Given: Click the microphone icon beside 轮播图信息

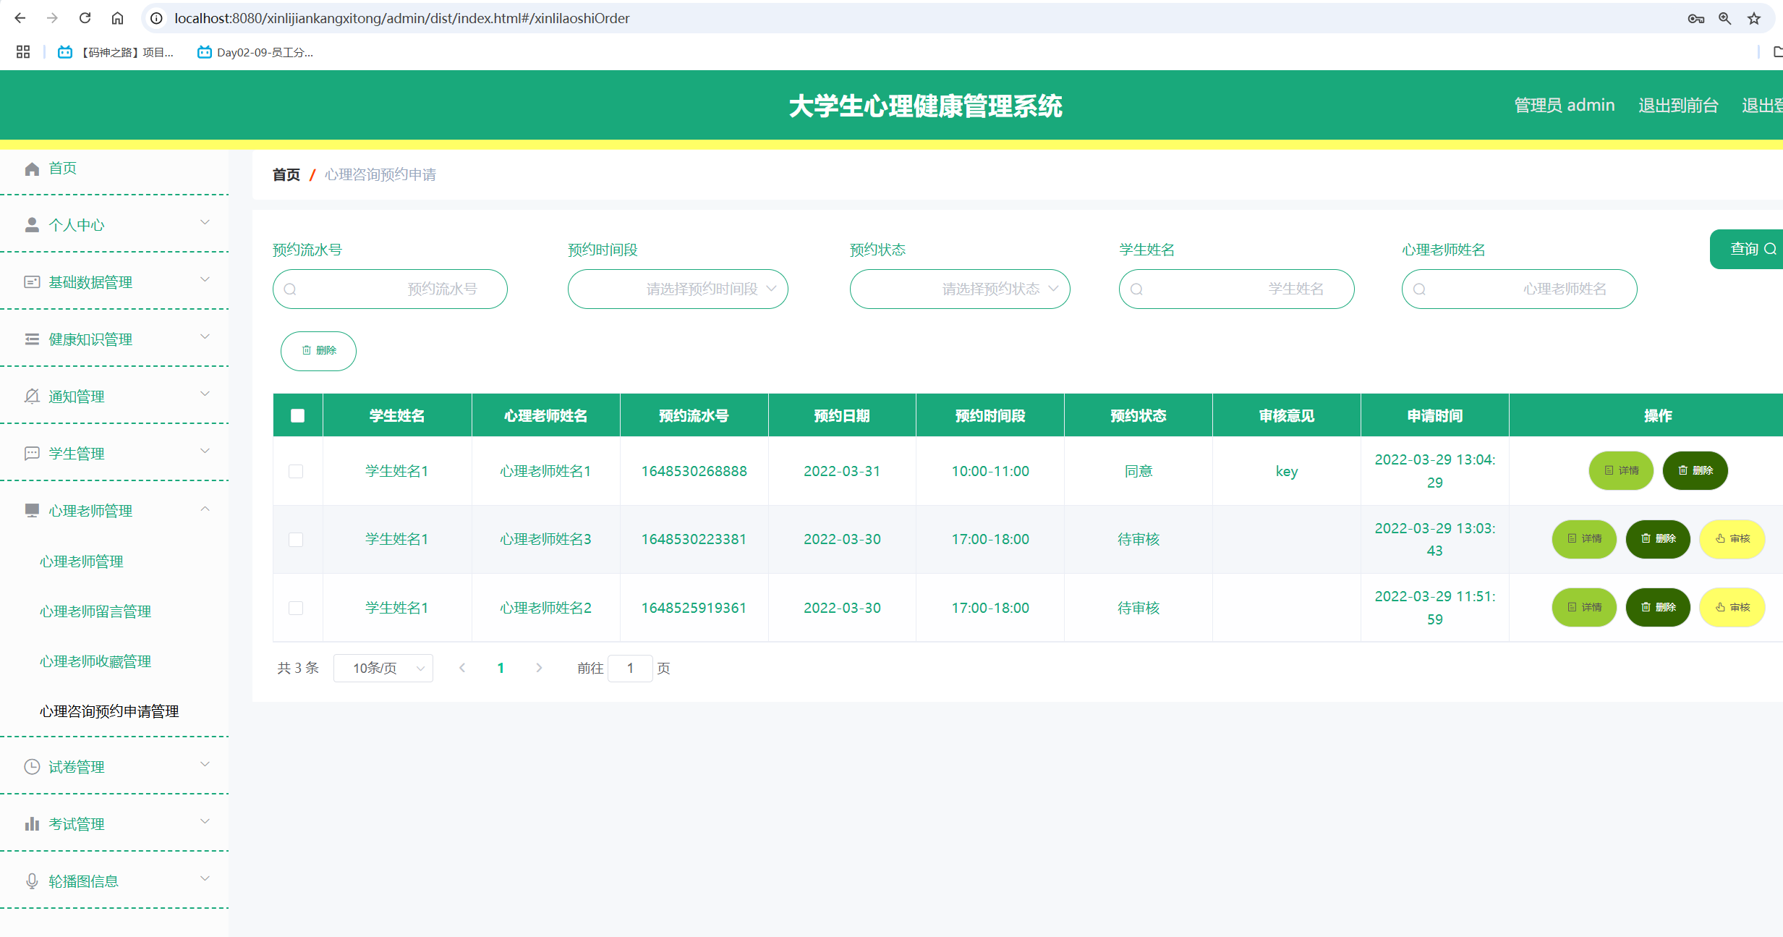Looking at the screenshot, I should tap(32, 881).
